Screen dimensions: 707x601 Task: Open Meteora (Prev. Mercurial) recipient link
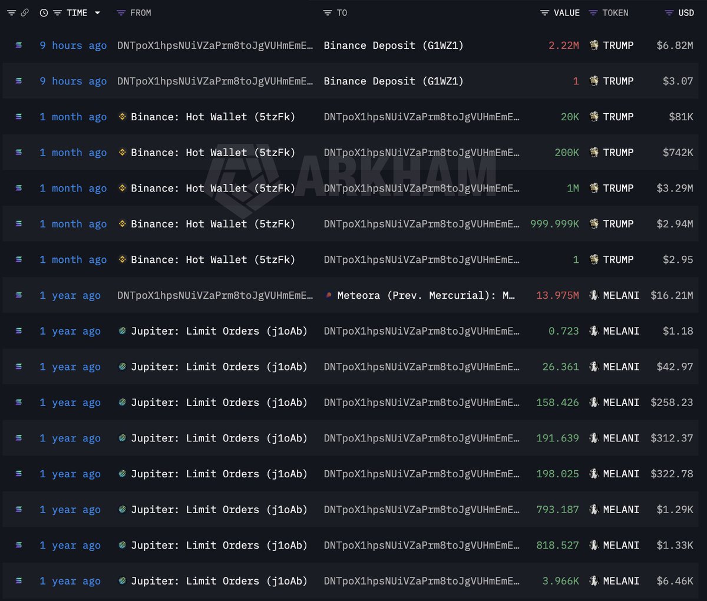tap(426, 295)
